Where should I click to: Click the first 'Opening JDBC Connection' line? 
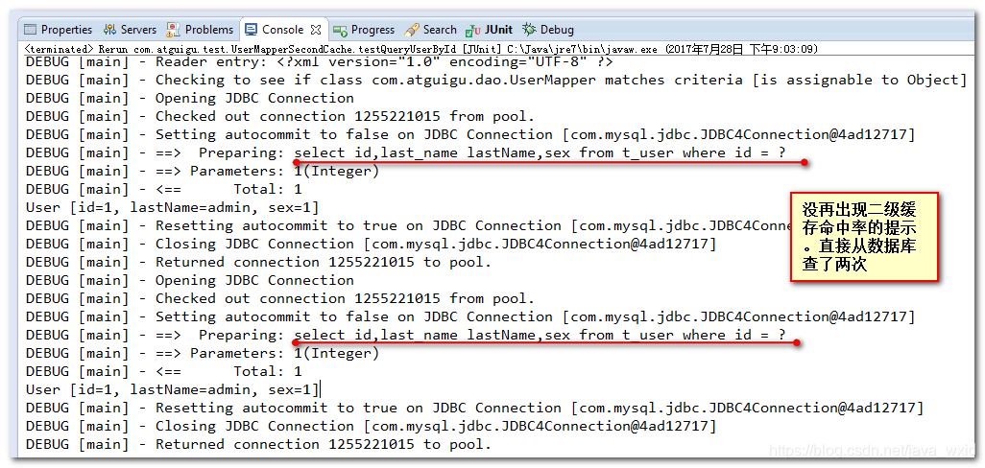coord(190,98)
